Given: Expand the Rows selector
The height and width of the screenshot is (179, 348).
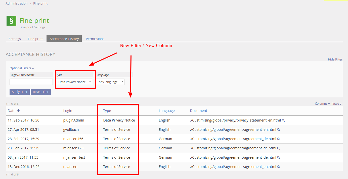Looking at the screenshot, I should point(336,104).
